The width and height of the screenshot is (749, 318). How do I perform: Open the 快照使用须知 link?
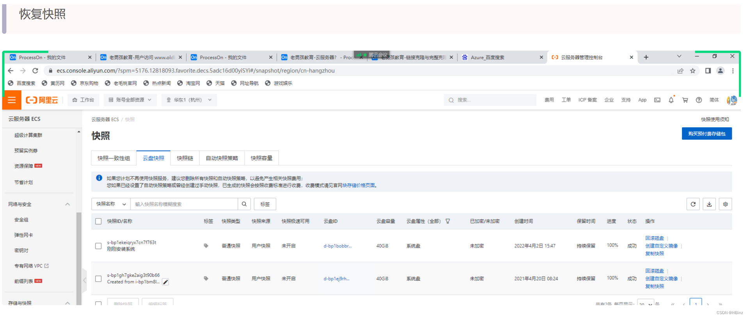point(715,119)
